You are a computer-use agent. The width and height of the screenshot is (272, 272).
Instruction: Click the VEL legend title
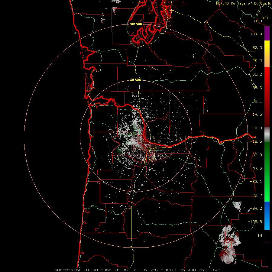tap(265, 18)
